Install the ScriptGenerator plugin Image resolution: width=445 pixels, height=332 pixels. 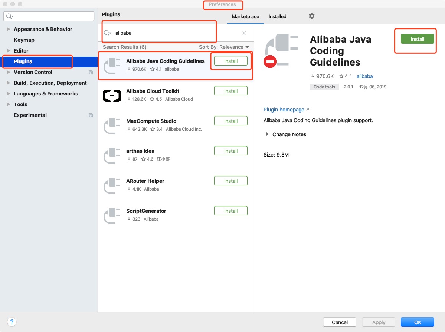pyautogui.click(x=231, y=211)
